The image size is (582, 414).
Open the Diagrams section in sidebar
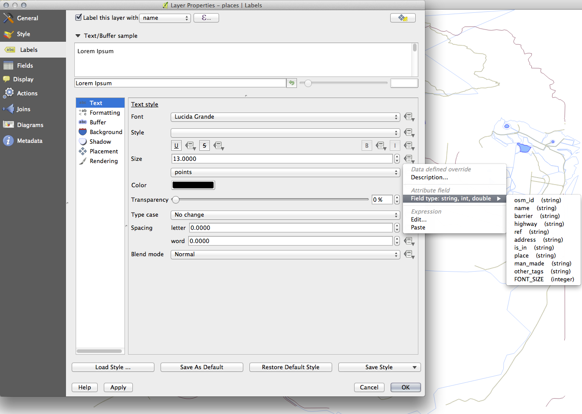30,125
